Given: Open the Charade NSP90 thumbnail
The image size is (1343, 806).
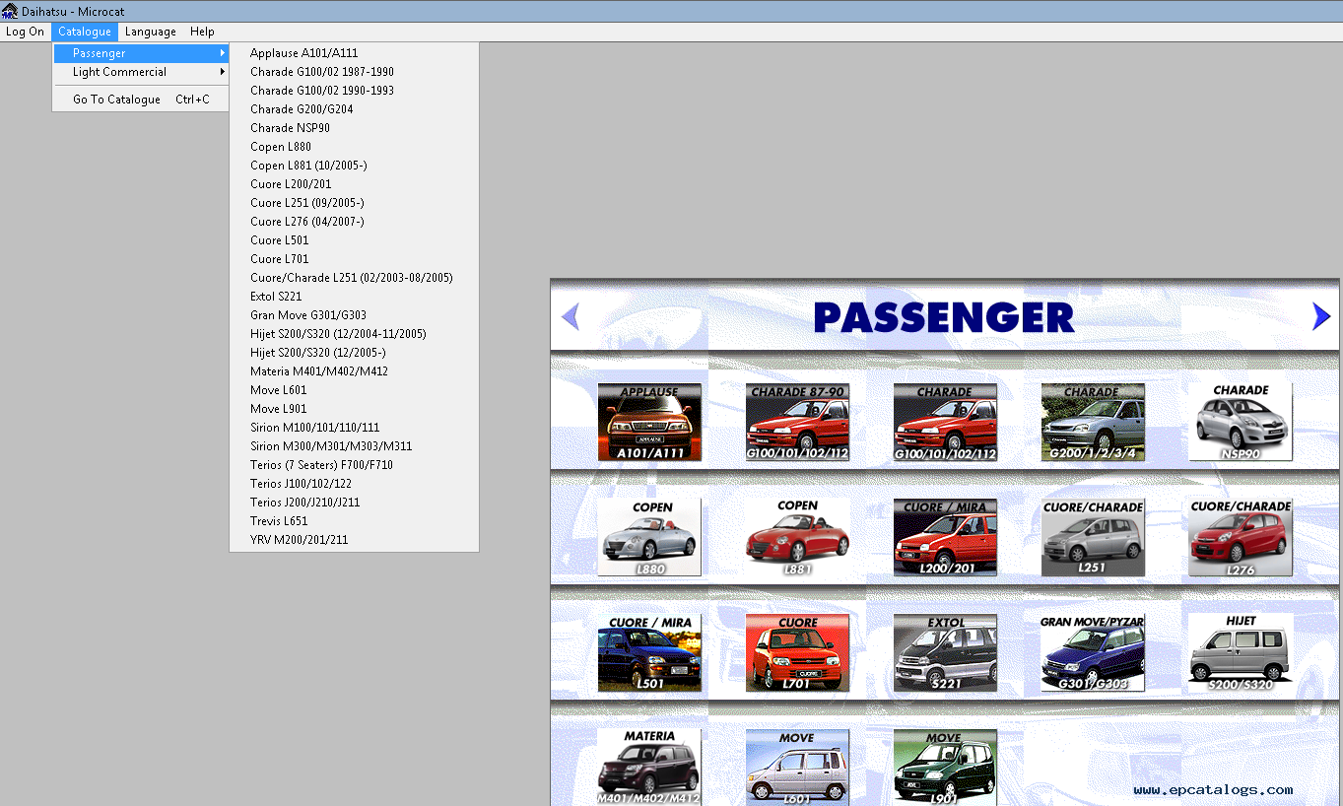Looking at the screenshot, I should [1240, 422].
